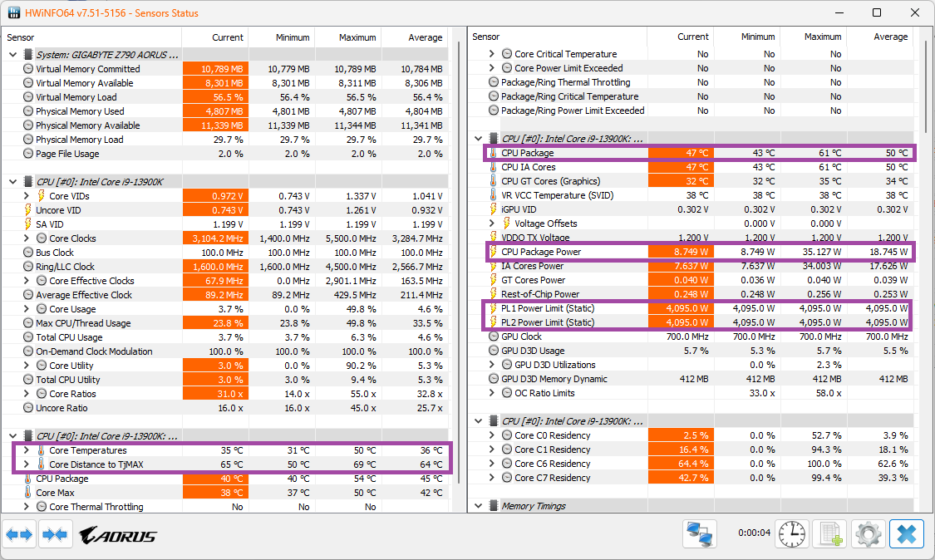
Task: Click PL1 Power Limit lightning icon
Action: point(493,308)
